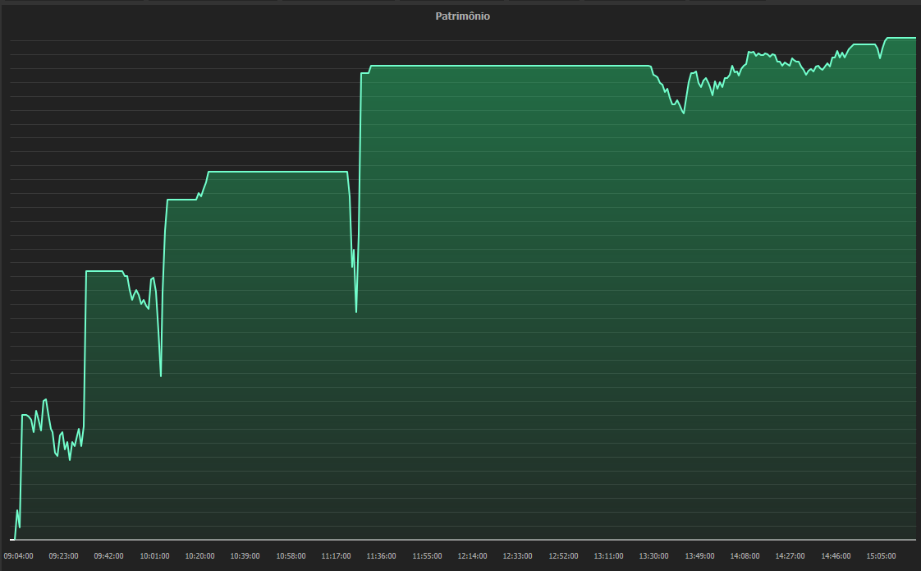Click the 11:17:00 axis label
The width and height of the screenshot is (921, 571).
(x=336, y=555)
